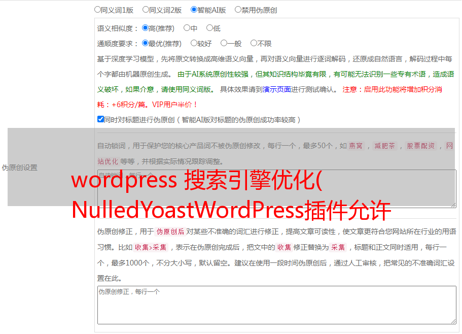The height and width of the screenshot is (334, 462).
Task: Grab the resize handle of 伪原创修正 textarea
Action: tap(453, 322)
